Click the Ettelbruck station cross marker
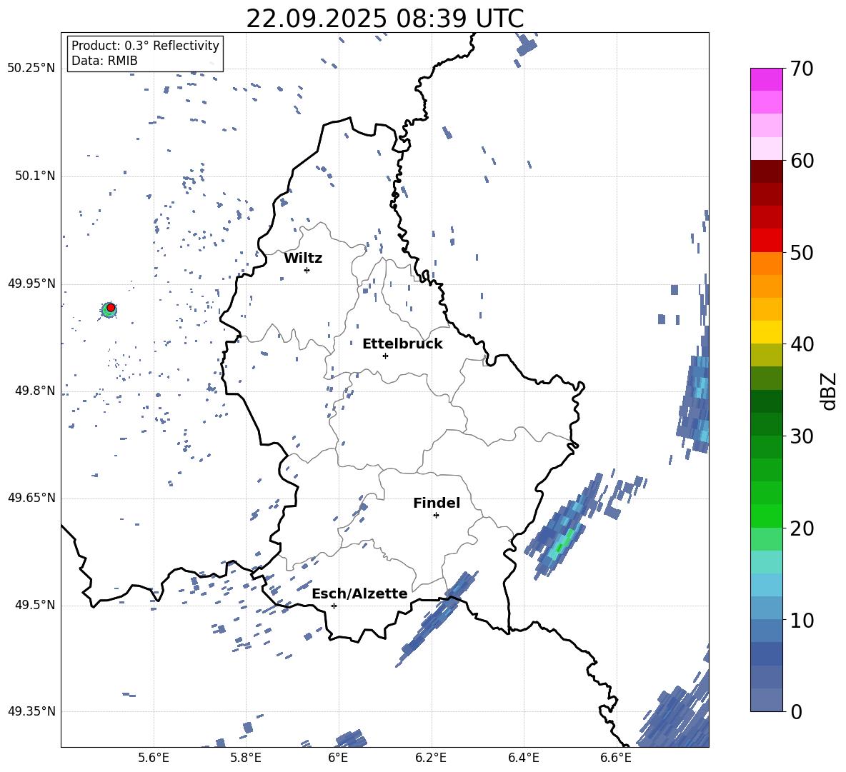846x772 pixels. click(x=385, y=356)
